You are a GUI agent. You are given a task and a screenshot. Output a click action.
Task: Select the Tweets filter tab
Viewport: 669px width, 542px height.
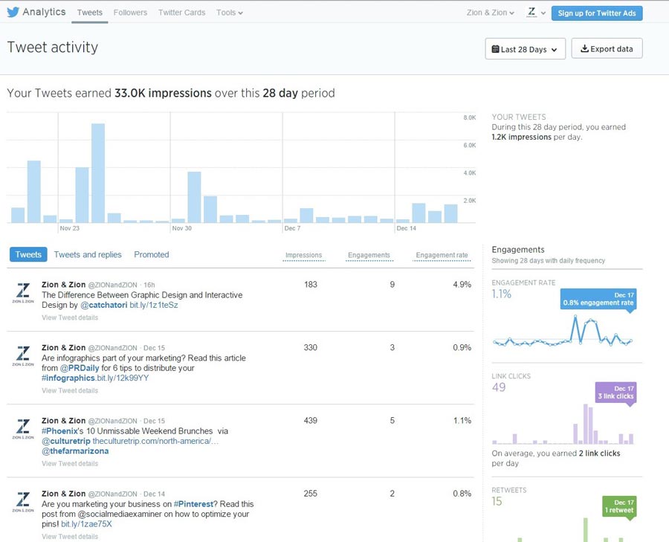coord(28,254)
